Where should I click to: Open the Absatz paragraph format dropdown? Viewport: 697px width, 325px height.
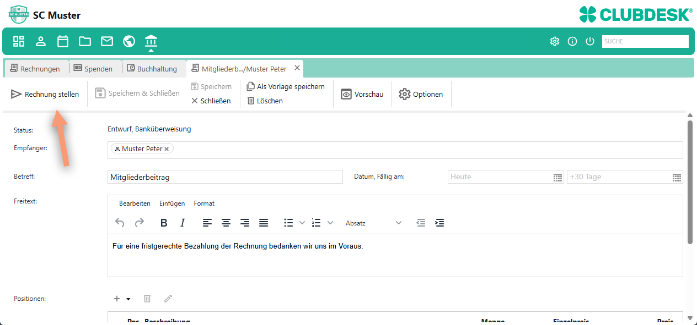pos(373,223)
